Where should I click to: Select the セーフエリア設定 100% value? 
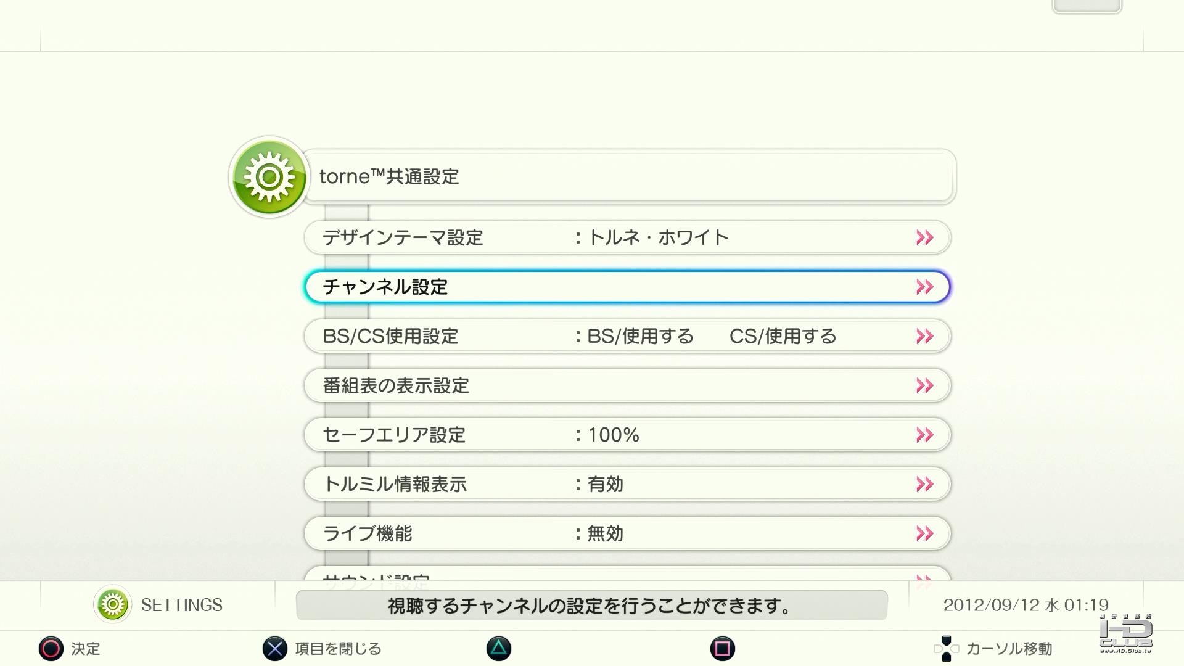coord(614,435)
